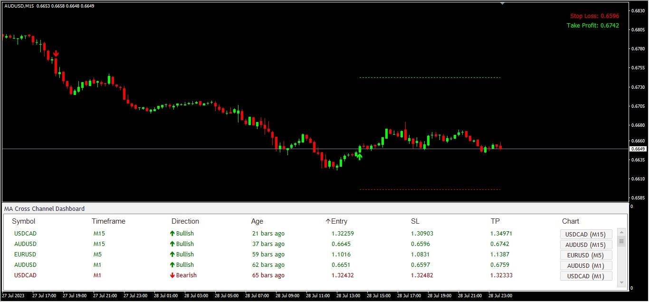Sort the dashboard by Symbol column

pyautogui.click(x=24, y=221)
